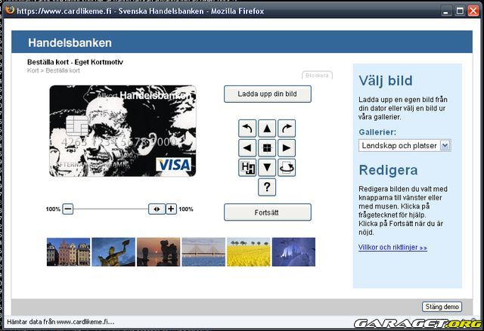Open help with the question mark button
The image size is (484, 331).
267,187
